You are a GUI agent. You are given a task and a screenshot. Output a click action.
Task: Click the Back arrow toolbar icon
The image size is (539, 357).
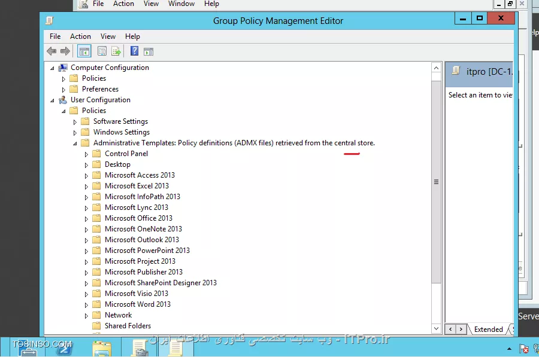tap(52, 51)
